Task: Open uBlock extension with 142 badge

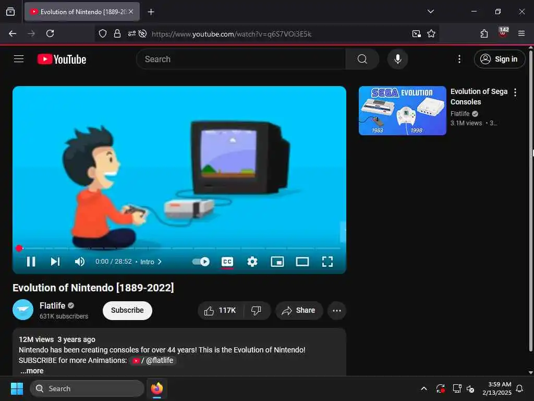Action: click(x=503, y=32)
